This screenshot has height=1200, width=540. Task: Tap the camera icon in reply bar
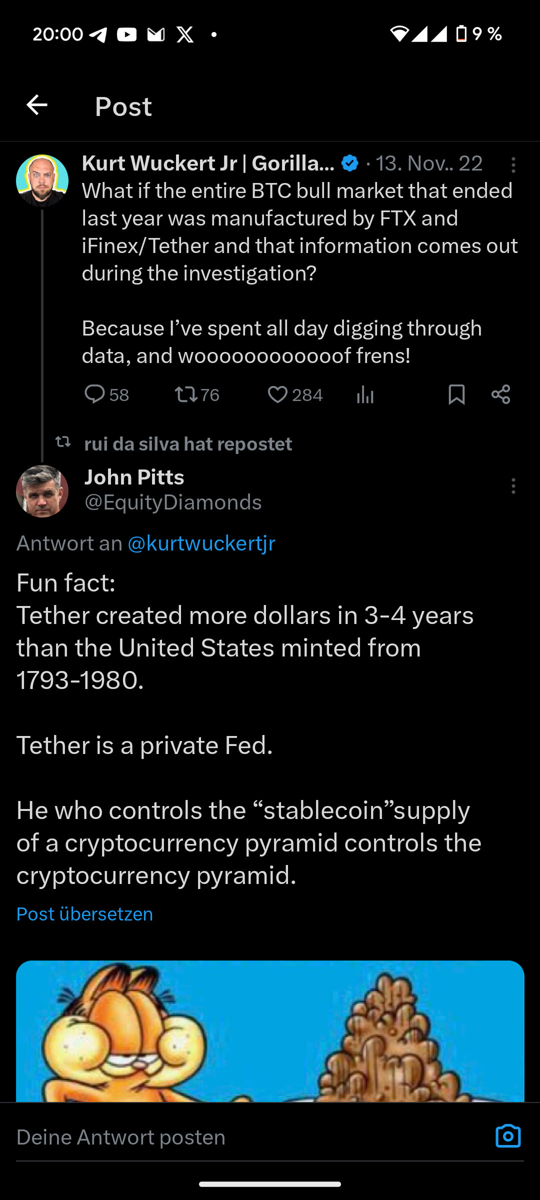508,1136
